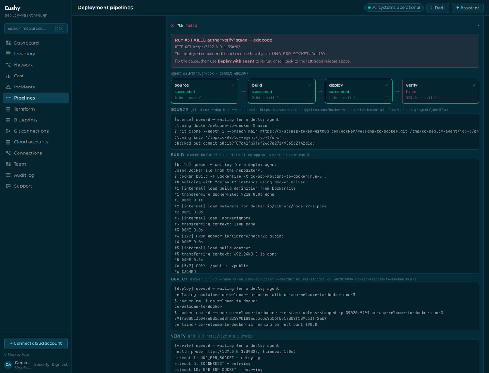Select the deploy stage card
Viewport: 489px width, 373px height.
click(359, 91)
